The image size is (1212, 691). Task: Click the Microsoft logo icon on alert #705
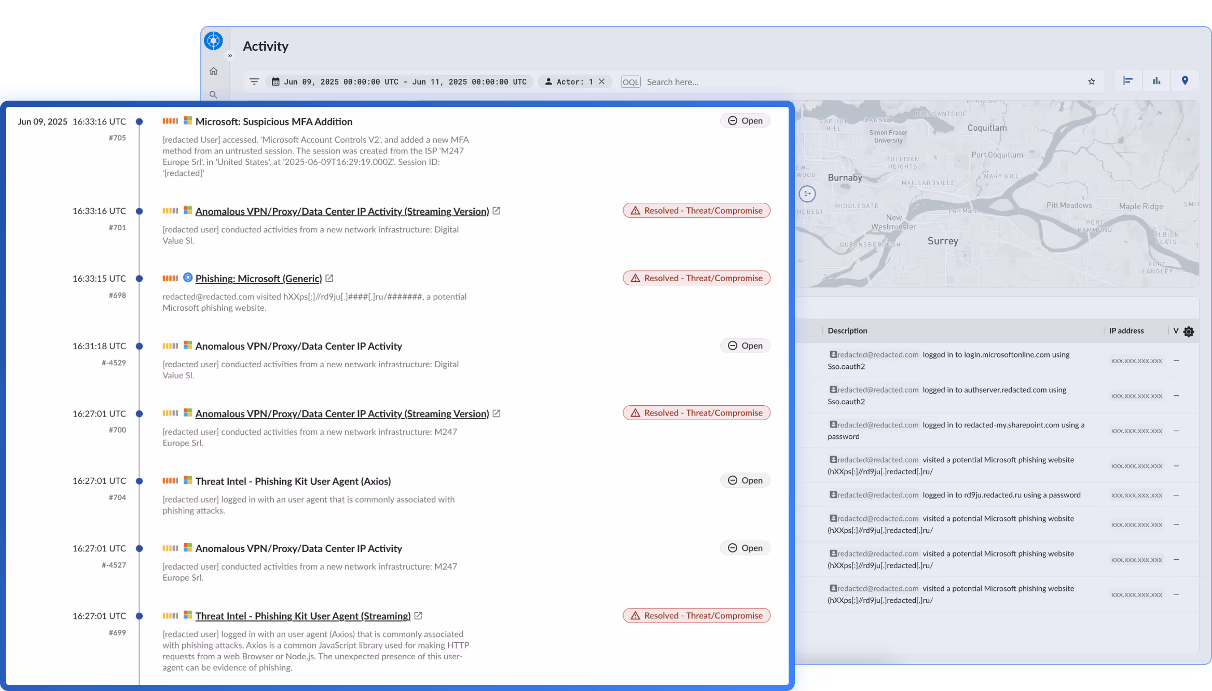click(x=188, y=120)
